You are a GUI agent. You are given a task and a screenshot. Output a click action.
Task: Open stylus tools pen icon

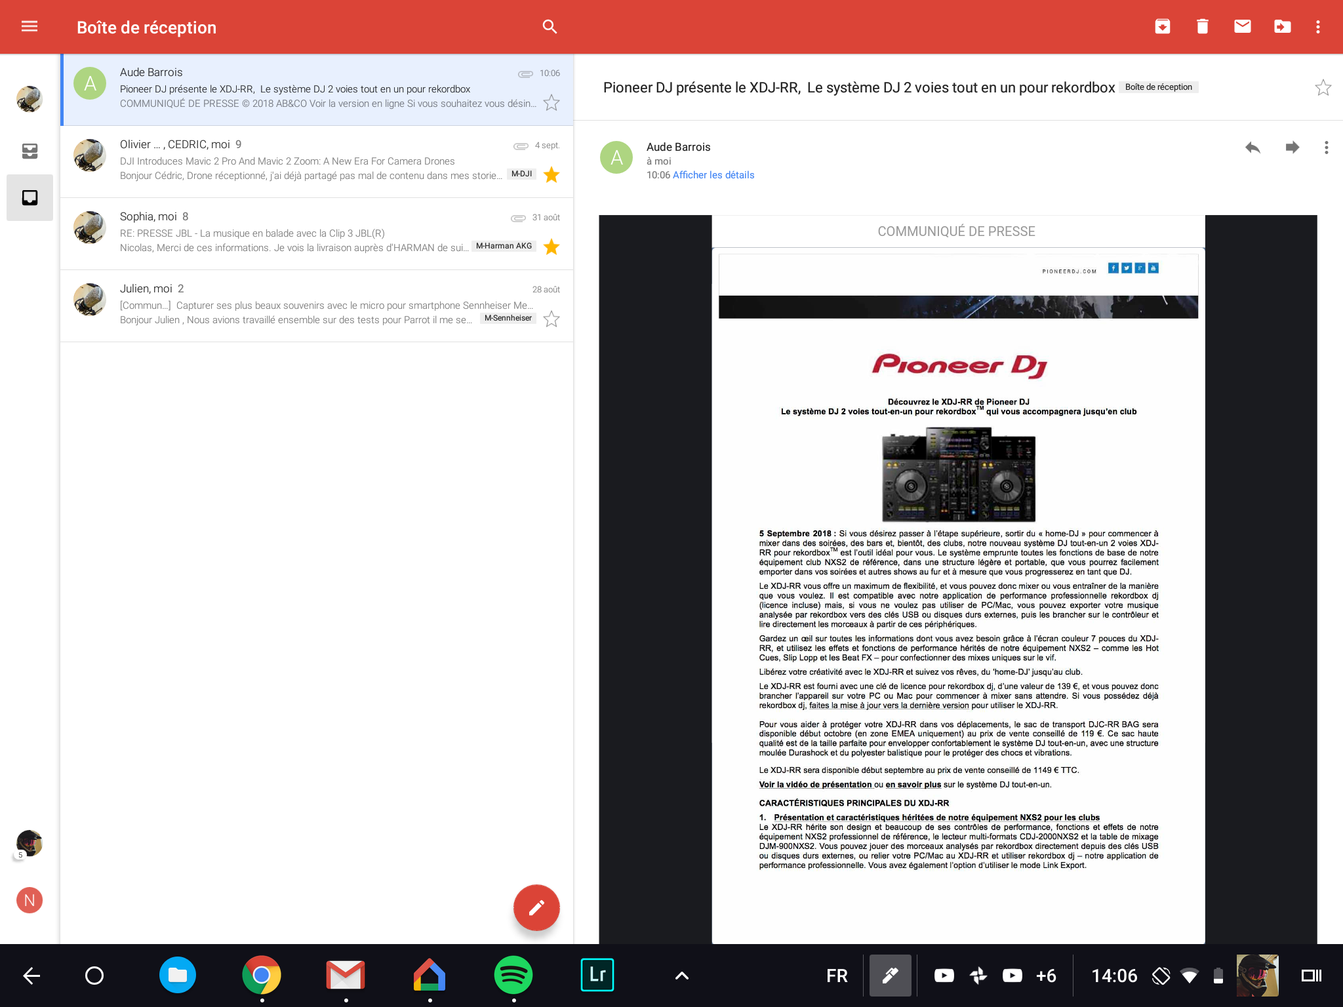[890, 976]
